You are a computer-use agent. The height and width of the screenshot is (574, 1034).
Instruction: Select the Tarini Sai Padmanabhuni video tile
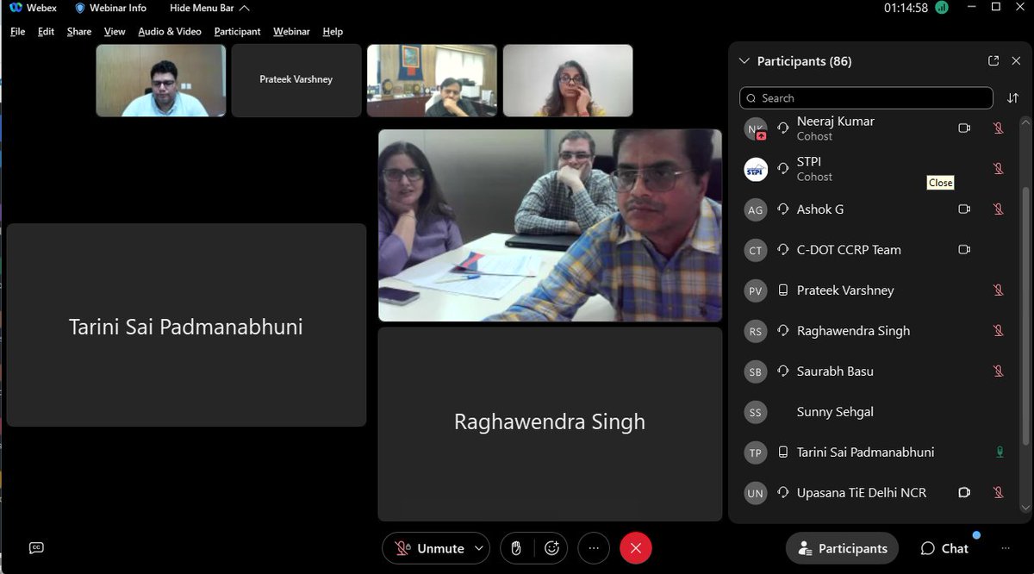click(186, 325)
